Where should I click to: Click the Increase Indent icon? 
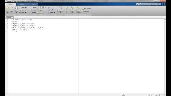pyautogui.click(x=41, y=13)
